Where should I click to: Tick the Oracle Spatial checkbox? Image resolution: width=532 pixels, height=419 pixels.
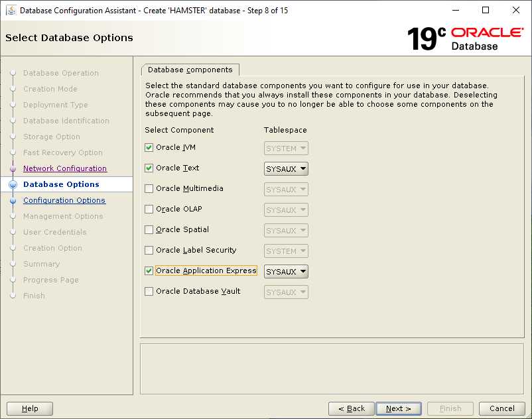[149, 229]
